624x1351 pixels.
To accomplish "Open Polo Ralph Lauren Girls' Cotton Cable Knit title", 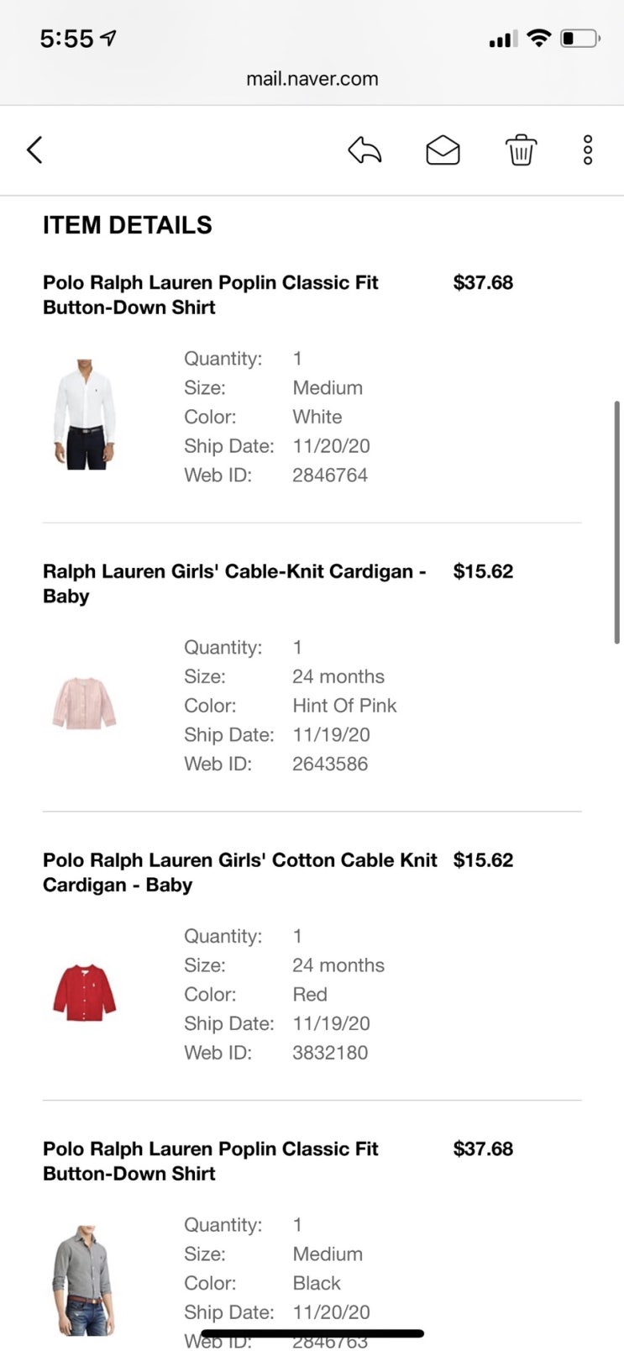I will point(239,872).
